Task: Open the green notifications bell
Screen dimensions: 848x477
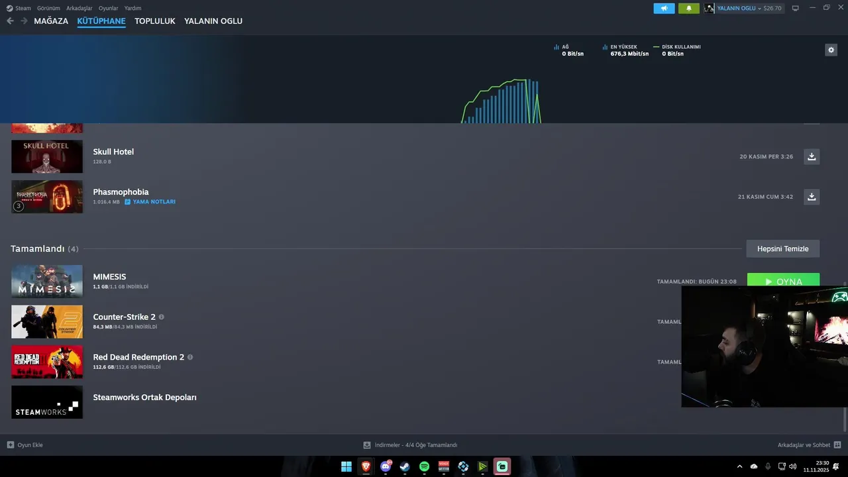Action: [x=688, y=8]
